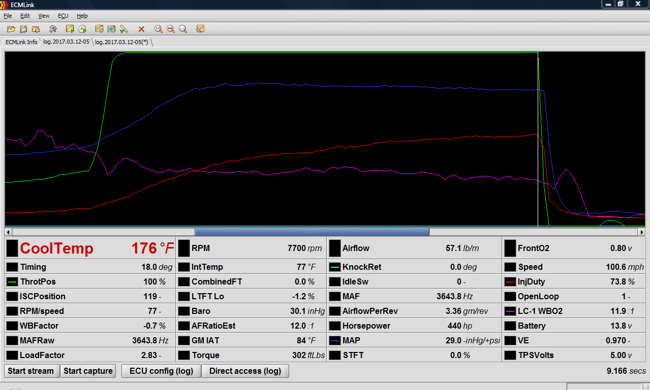Click the graph scrollbar right arrow
Viewport: 650px width, 390px height.
coord(642,232)
